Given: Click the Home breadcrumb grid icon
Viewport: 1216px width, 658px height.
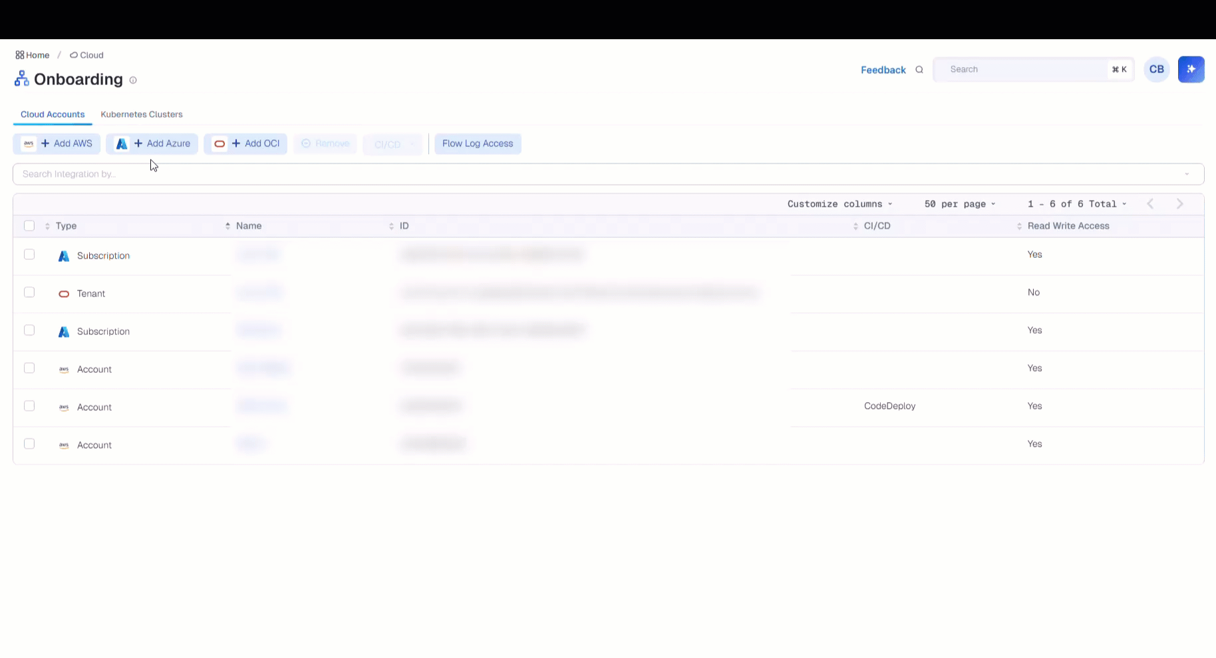Looking at the screenshot, I should tap(20, 55).
